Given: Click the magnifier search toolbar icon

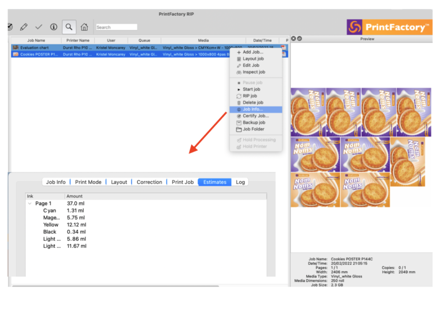Looking at the screenshot, I should coord(69,27).
